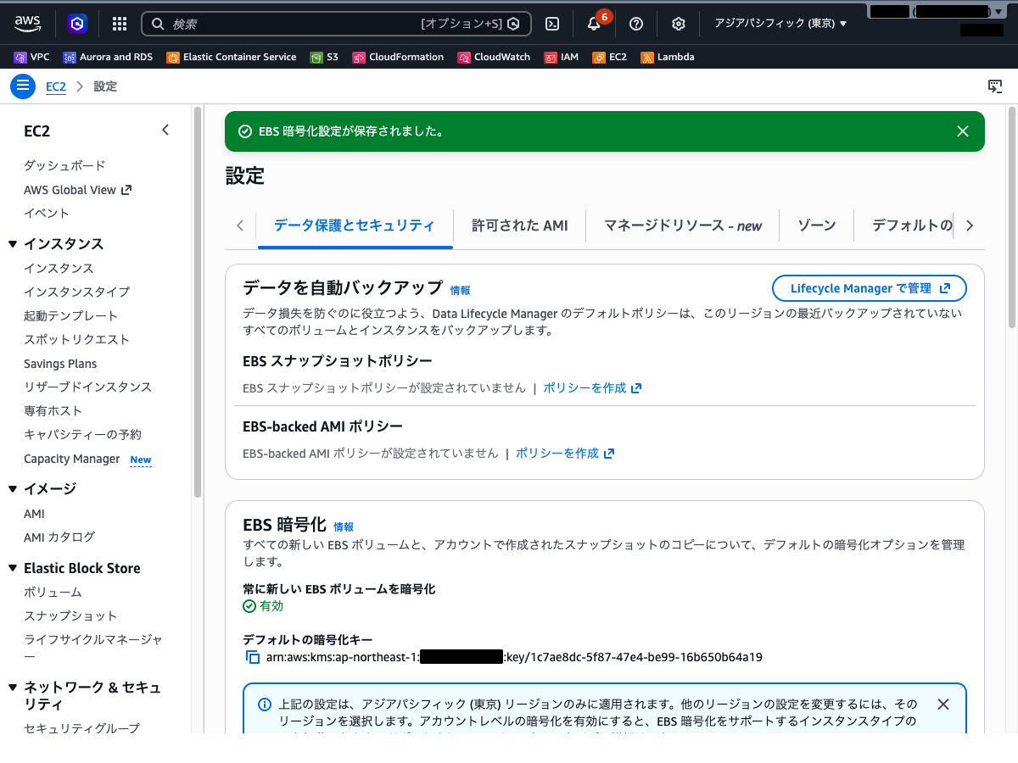The height and width of the screenshot is (763, 1018).
Task: Click ポリシーを作成 for EBS snapshot policy
Action: coord(592,388)
